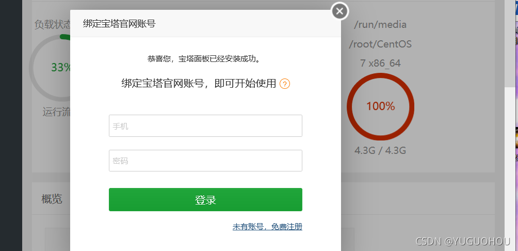Click the 概览 overview section heading
518x251 pixels.
click(52, 199)
